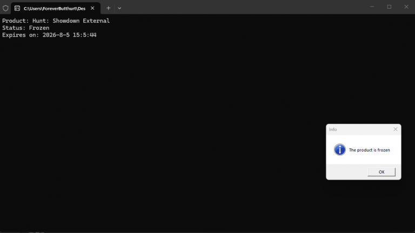
Task: Close the C:\Users\ForeverButthurt terminal tab
Action: [x=92, y=8]
